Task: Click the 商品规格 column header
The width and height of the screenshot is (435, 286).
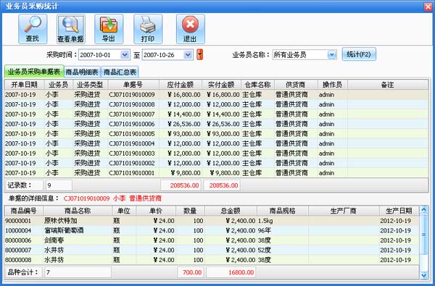Action: click(x=283, y=211)
